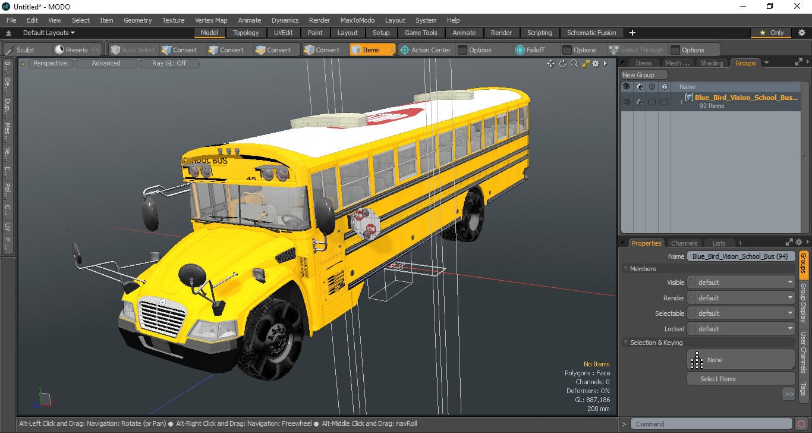The width and height of the screenshot is (812, 433).
Task: Open the Vertex Map menu
Action: coord(211,20)
